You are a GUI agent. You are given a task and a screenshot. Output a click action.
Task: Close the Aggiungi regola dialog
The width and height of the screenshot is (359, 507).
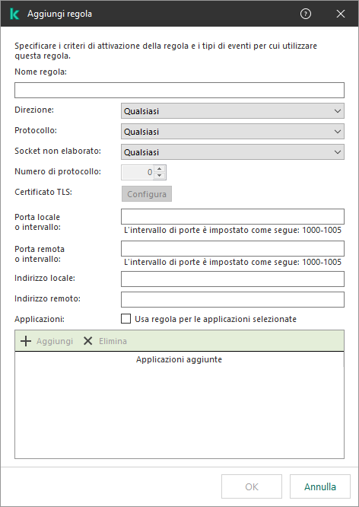341,14
